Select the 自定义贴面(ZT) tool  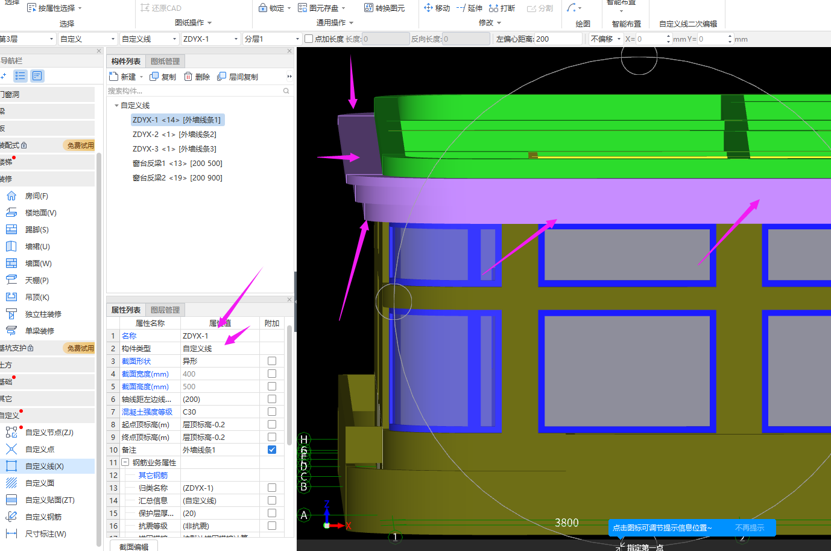coord(49,500)
